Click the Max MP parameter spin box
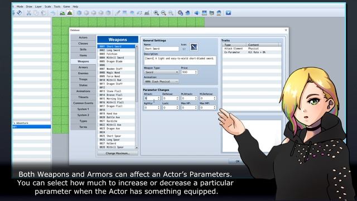This screenshot has width=357, height=201. (x=208, y=108)
